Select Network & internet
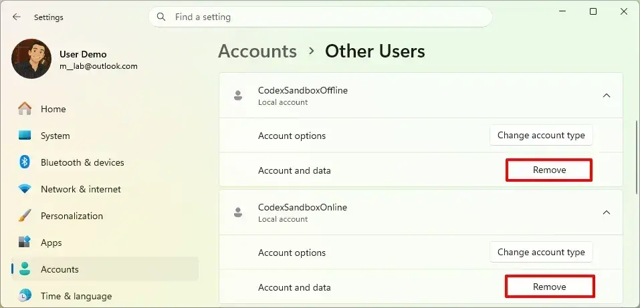Image resolution: width=640 pixels, height=308 pixels. [105, 189]
